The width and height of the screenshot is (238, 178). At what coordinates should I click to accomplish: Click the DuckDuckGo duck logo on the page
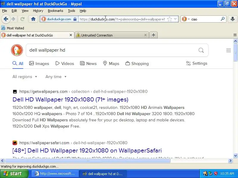[17, 50]
